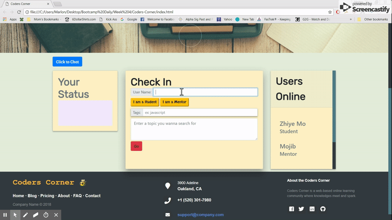The image size is (392, 220).
Task: Open the Yahoo bookmark
Action: tap(224, 19)
